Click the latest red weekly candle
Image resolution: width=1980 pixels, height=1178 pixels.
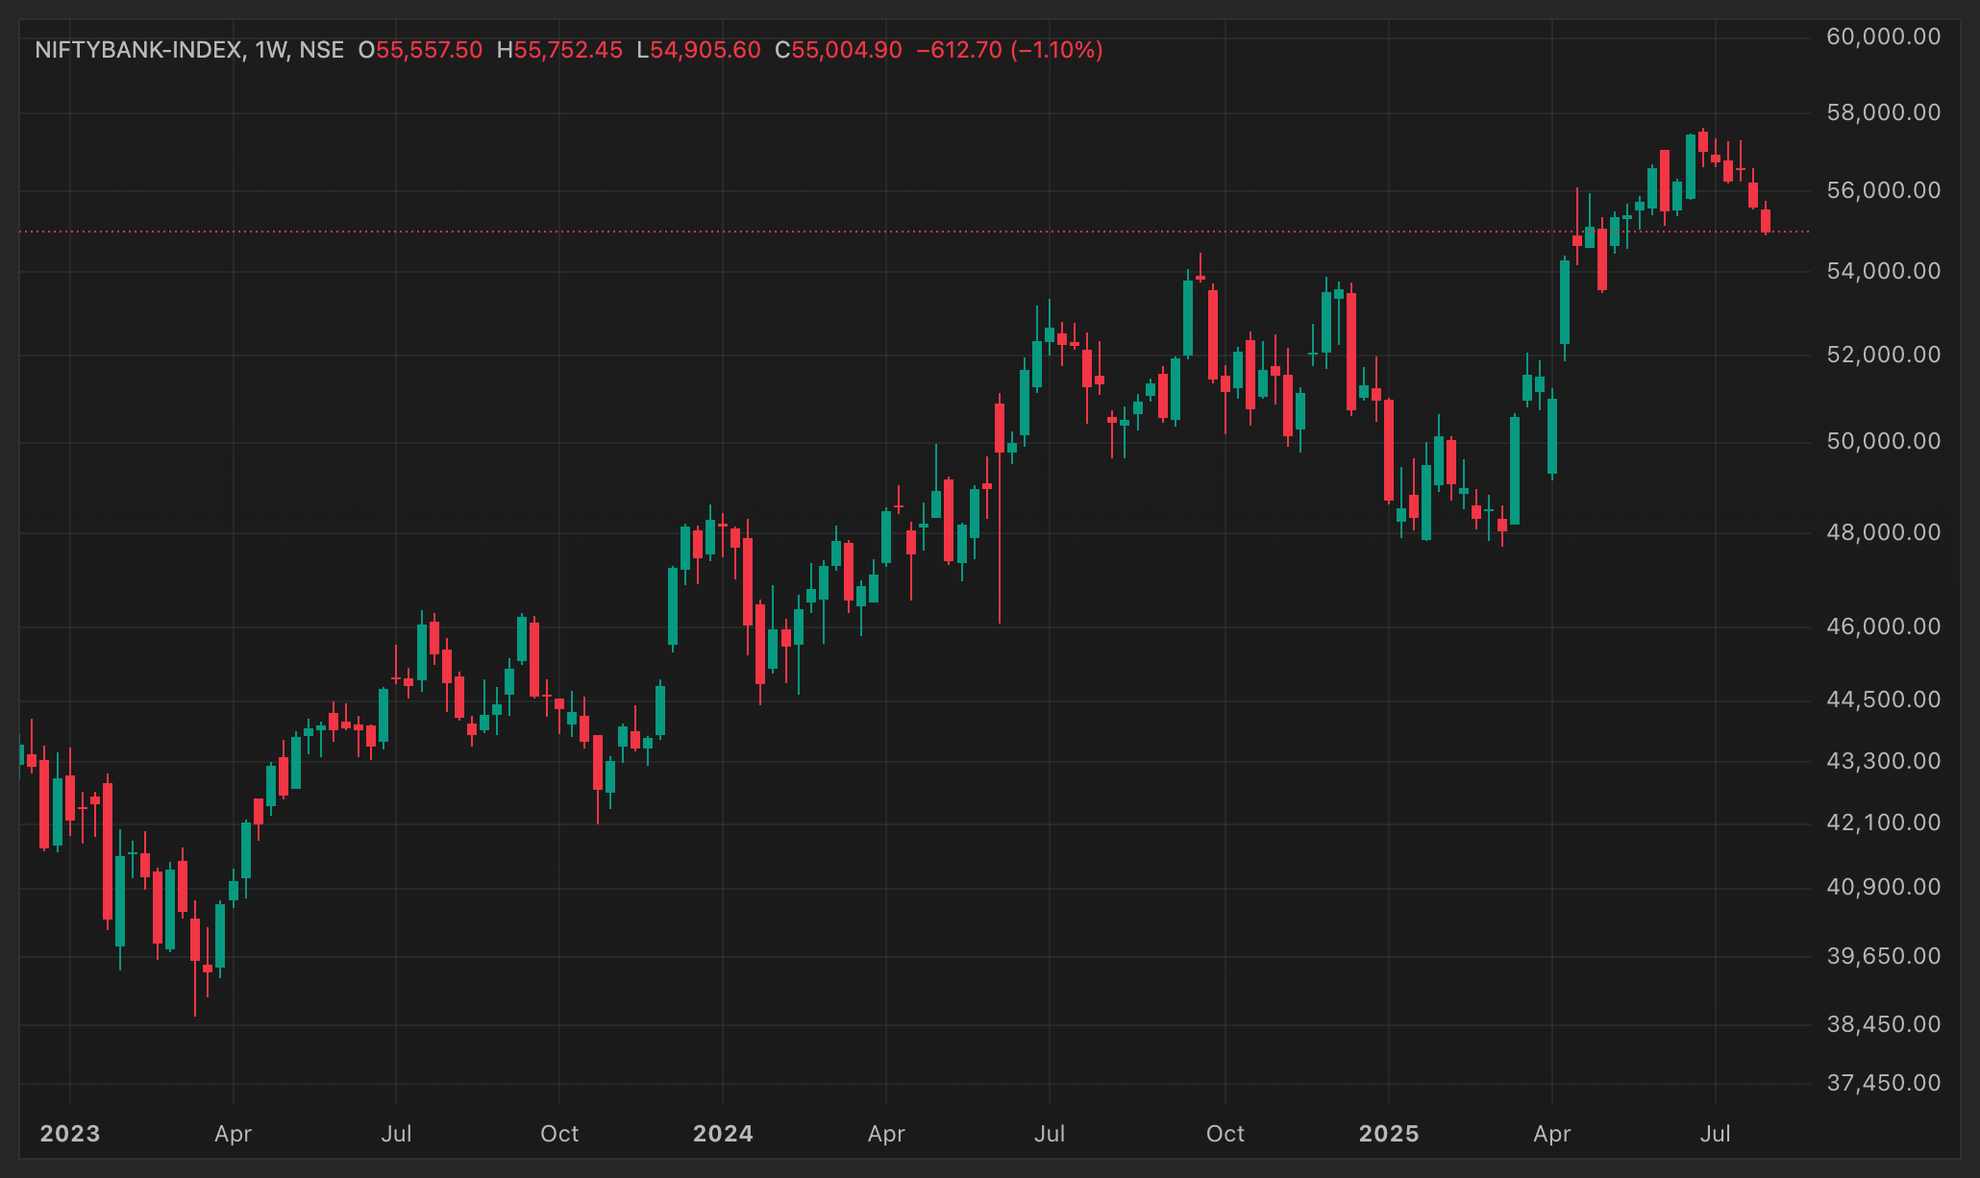tap(1766, 220)
